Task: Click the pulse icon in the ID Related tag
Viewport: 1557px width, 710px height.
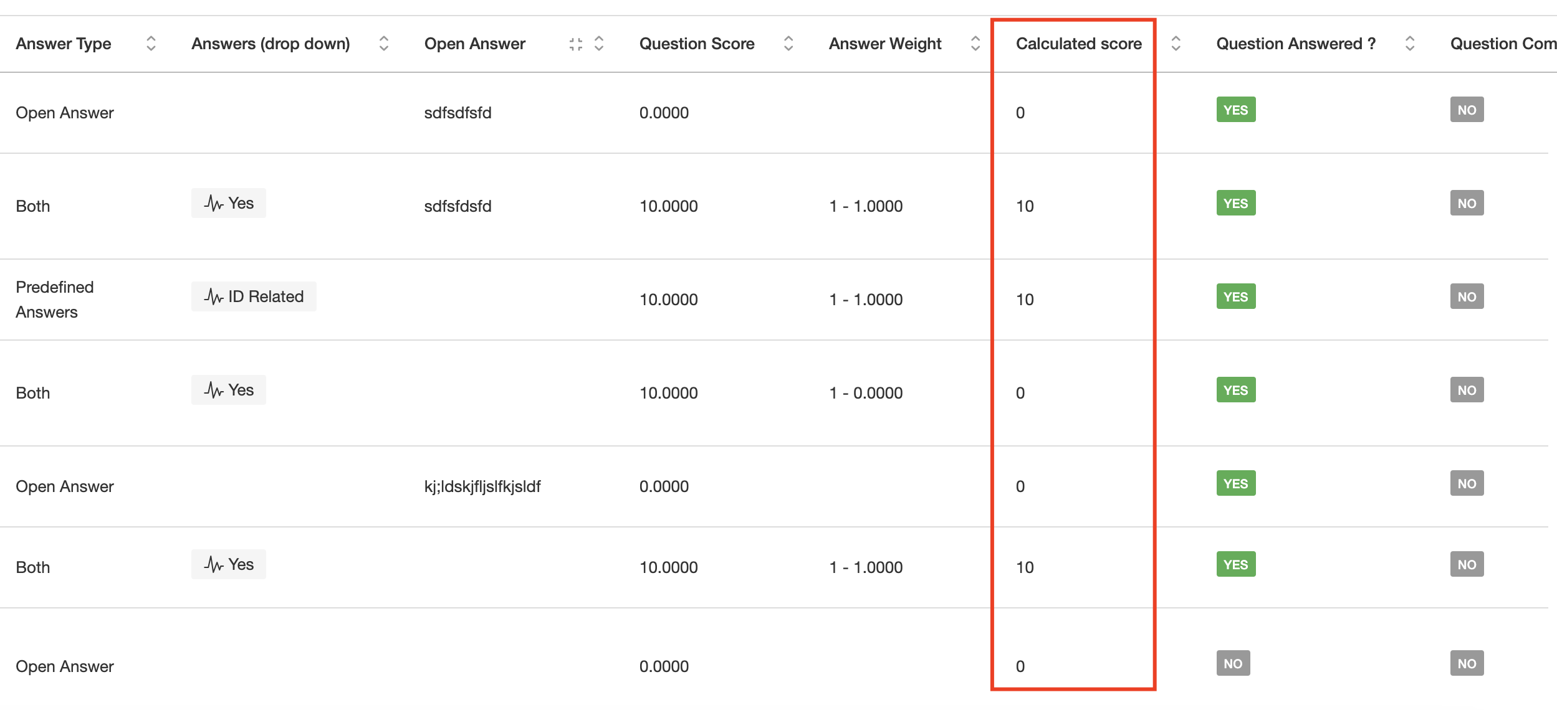Action: click(x=214, y=296)
